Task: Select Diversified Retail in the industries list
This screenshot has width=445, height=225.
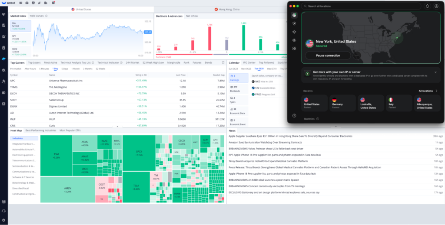Action: (x=20, y=188)
